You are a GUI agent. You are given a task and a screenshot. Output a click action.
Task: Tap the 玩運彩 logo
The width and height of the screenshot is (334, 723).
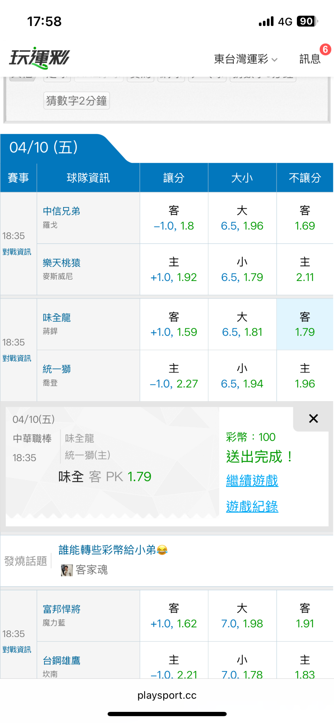(40, 58)
